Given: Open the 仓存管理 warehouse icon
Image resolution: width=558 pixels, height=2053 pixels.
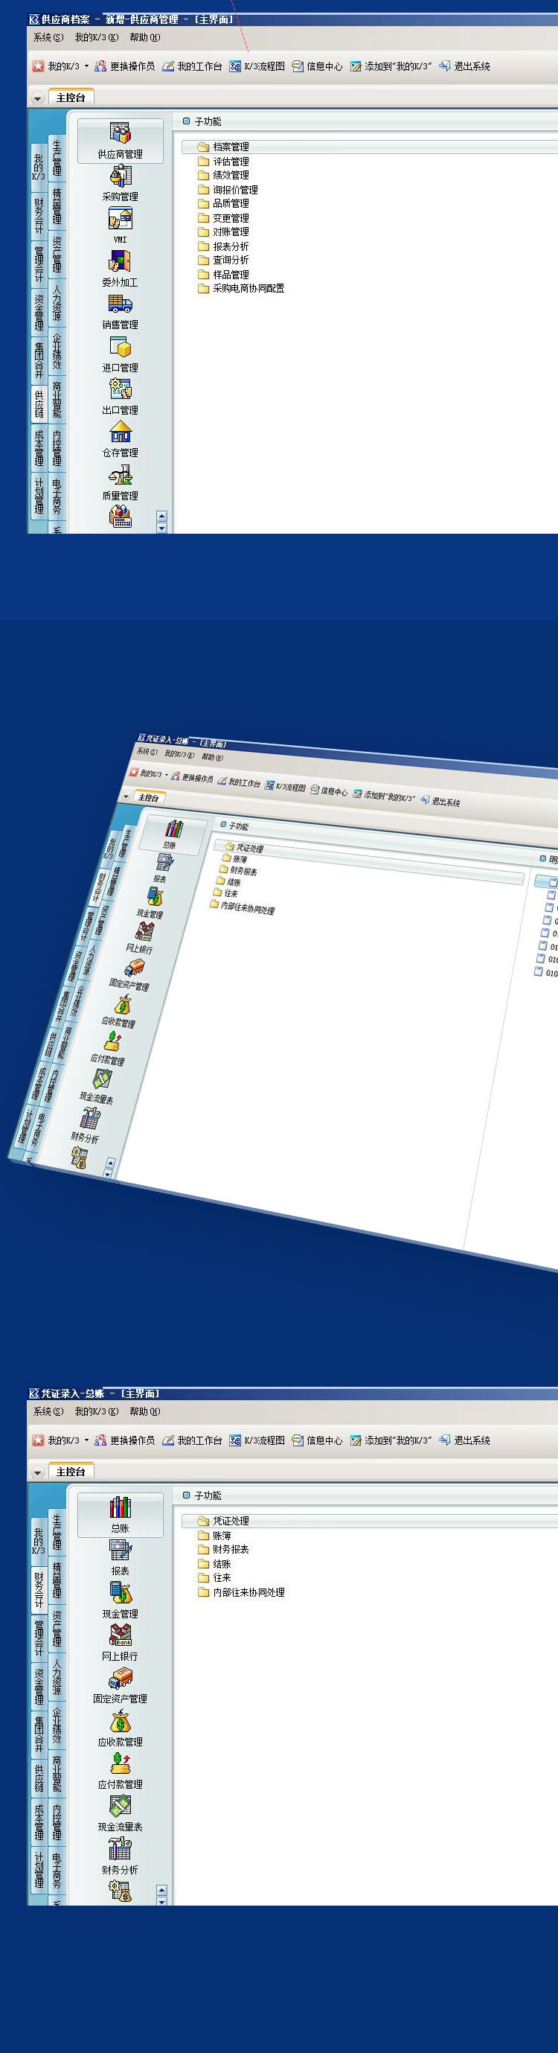Looking at the screenshot, I should (x=121, y=432).
